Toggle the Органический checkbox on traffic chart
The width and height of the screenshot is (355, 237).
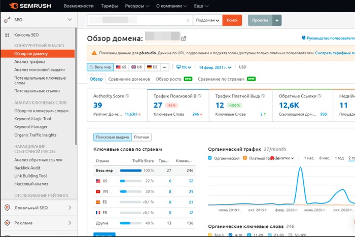[211, 158]
